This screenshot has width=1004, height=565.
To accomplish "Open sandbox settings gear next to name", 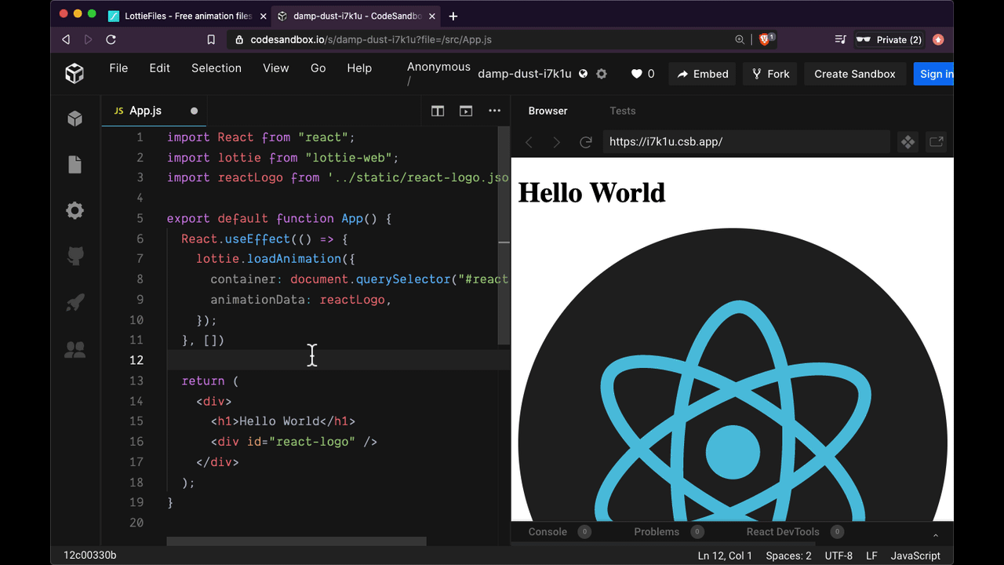I will click(602, 74).
